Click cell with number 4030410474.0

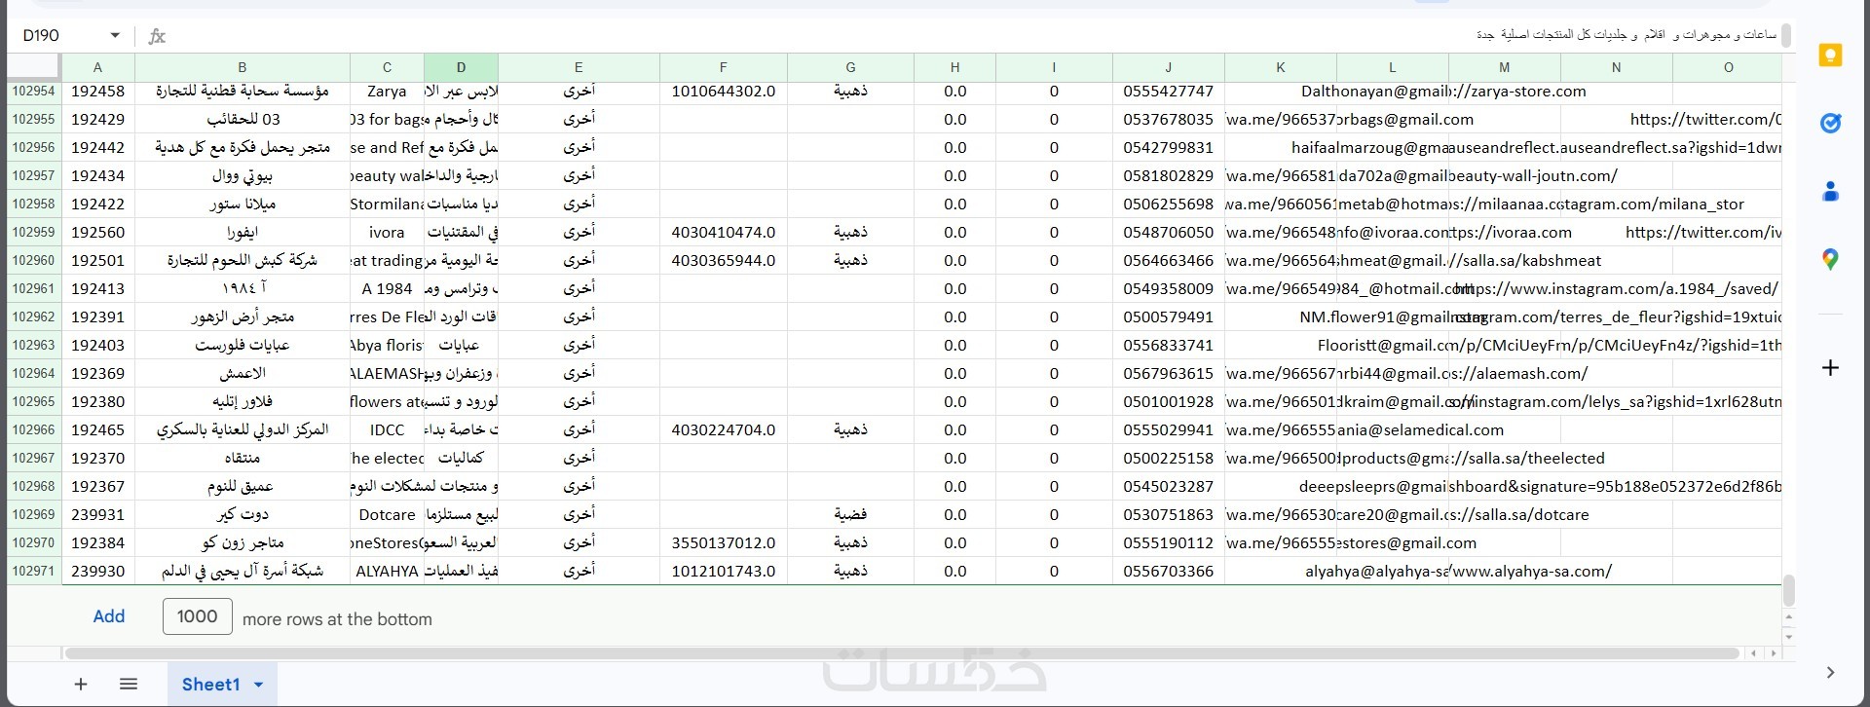pyautogui.click(x=724, y=233)
